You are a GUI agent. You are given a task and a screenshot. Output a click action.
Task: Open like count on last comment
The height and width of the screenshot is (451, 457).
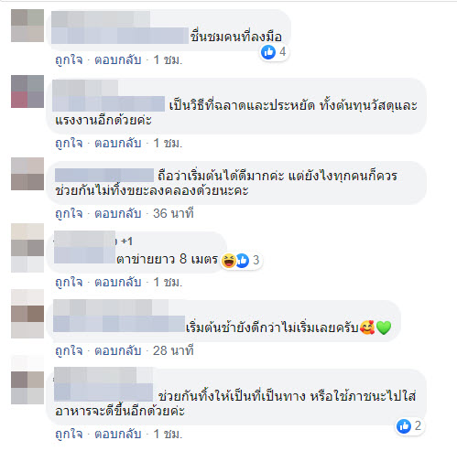tap(409, 425)
